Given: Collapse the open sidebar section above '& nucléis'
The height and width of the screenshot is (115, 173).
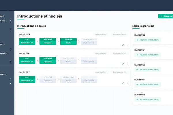Looking at the screenshot, I should [10, 49].
